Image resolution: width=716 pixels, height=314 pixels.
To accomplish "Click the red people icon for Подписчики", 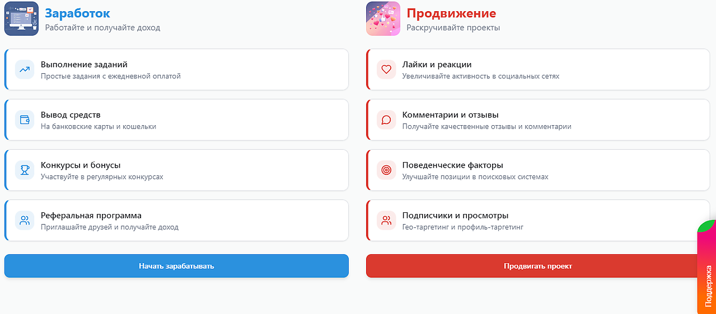I will [386, 220].
